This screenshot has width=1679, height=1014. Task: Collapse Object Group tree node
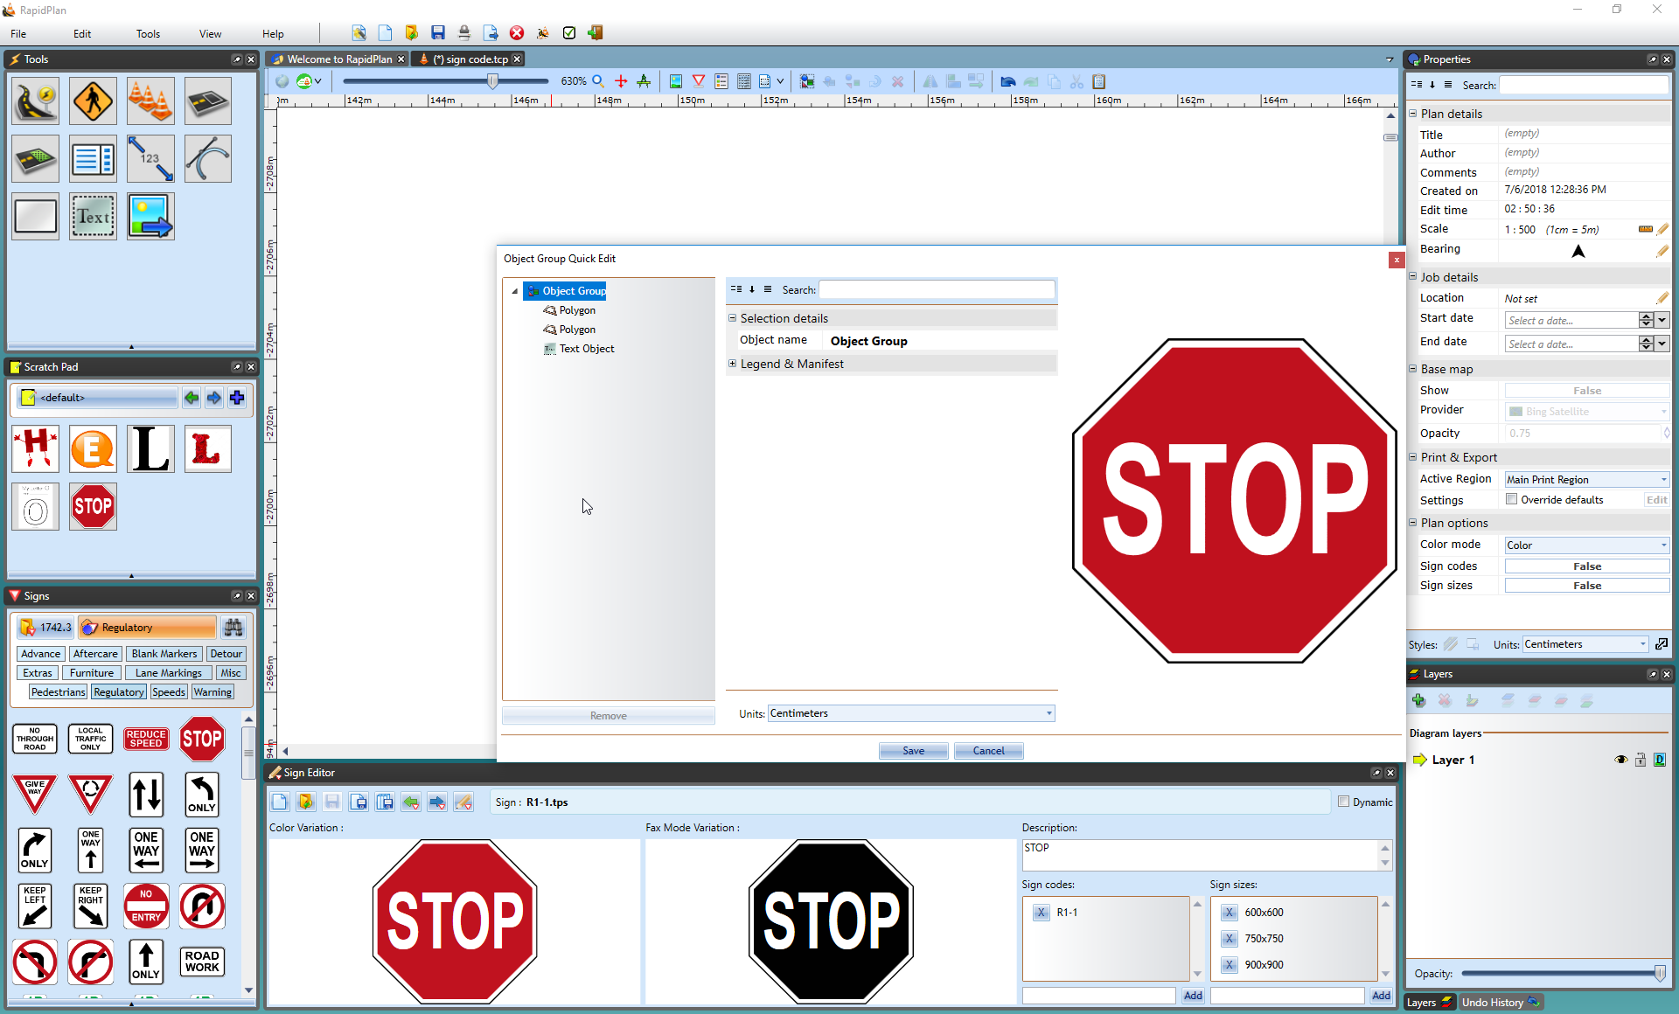[x=515, y=291]
